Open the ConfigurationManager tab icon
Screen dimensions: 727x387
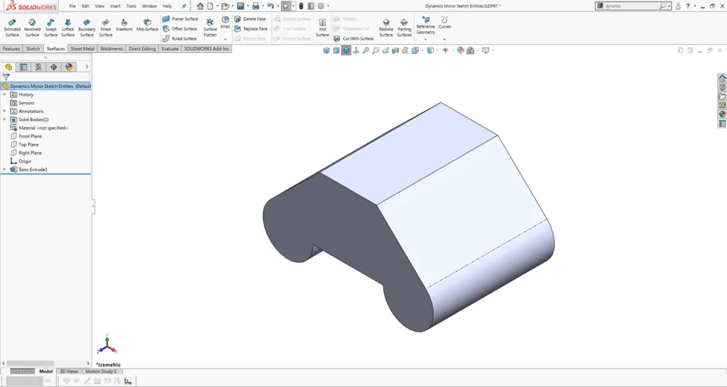38,67
